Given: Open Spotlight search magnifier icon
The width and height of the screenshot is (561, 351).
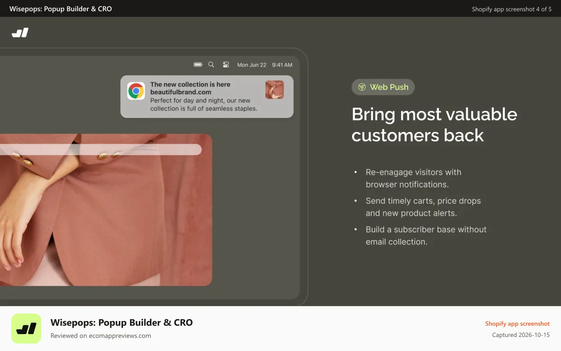Looking at the screenshot, I should coord(211,65).
